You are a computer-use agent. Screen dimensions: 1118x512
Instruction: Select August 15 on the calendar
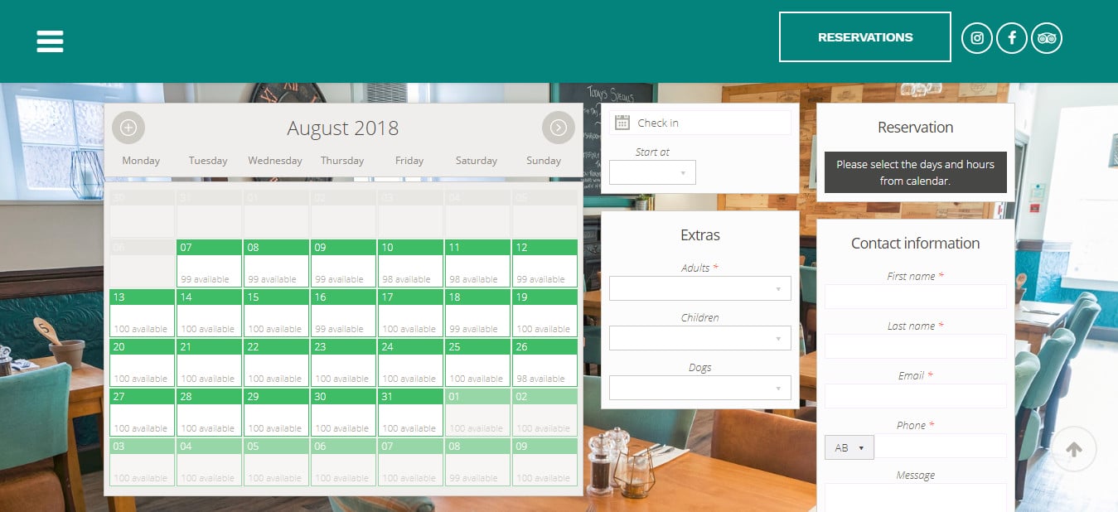click(276, 313)
